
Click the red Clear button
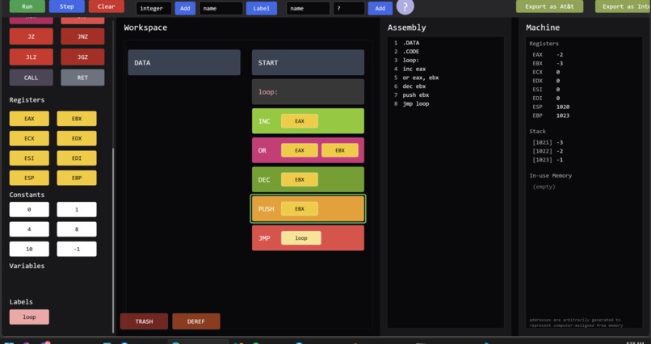[107, 6]
